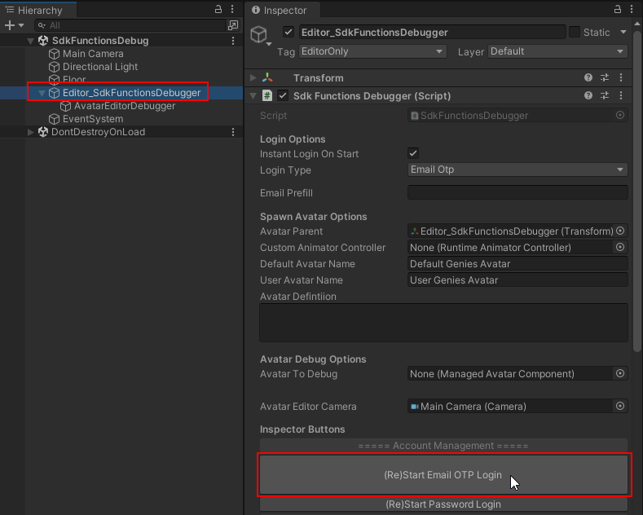Image resolution: width=643 pixels, height=515 pixels.
Task: Click object picker for Avatar Editor Camera
Action: tap(620, 407)
